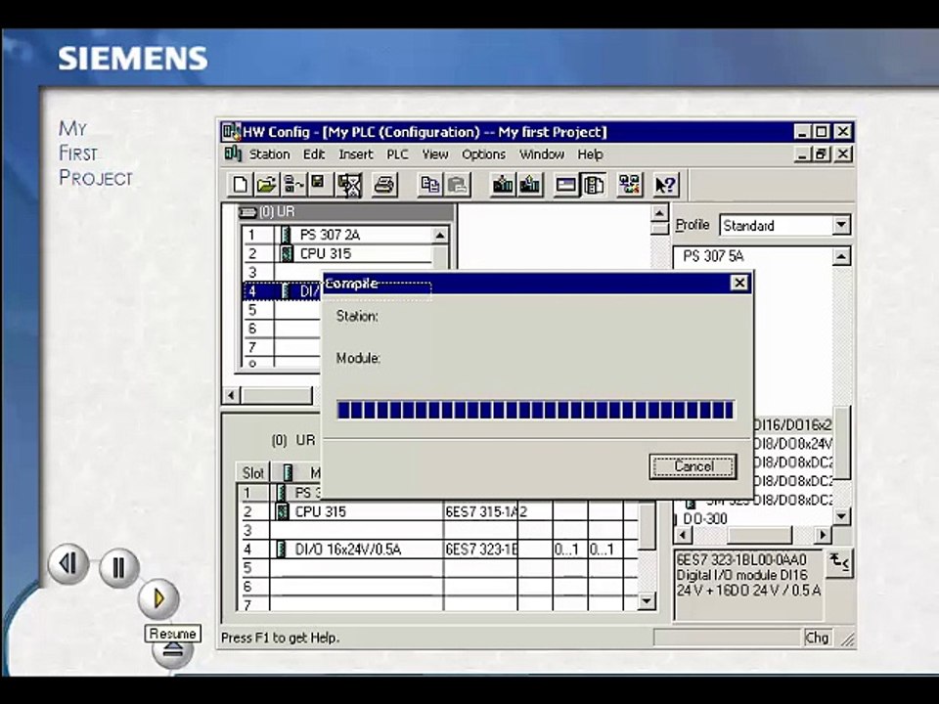This screenshot has height=704, width=939.
Task: Click the context Help pointer icon
Action: pos(665,185)
